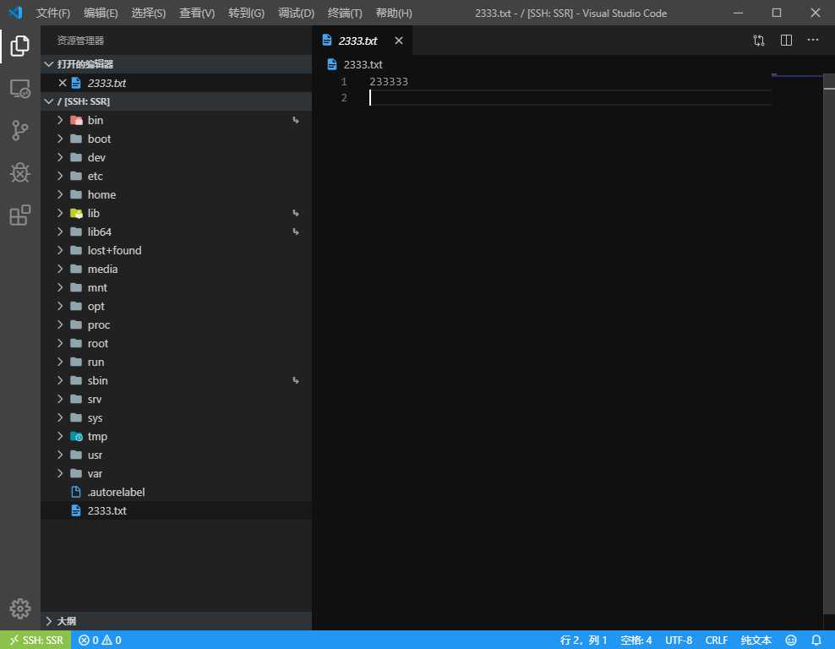Open the Explorer view in activity bar
This screenshot has height=649, width=835.
pyautogui.click(x=19, y=46)
